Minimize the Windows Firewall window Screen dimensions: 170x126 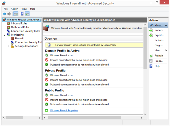(x=151, y=3)
